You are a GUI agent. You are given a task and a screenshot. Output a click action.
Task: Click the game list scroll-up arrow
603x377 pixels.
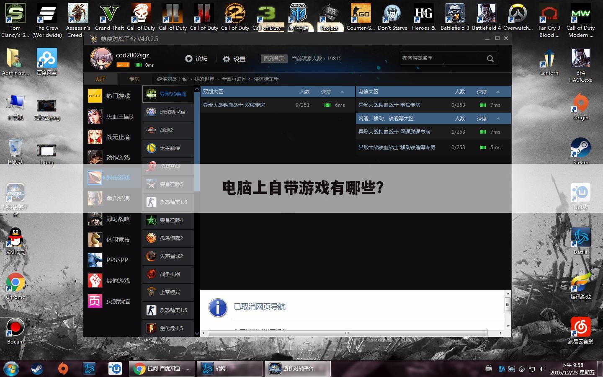[197, 89]
